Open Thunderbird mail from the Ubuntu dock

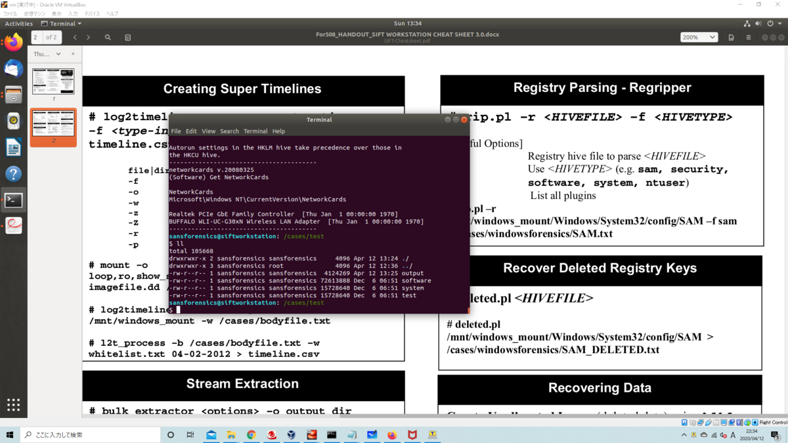tap(14, 69)
